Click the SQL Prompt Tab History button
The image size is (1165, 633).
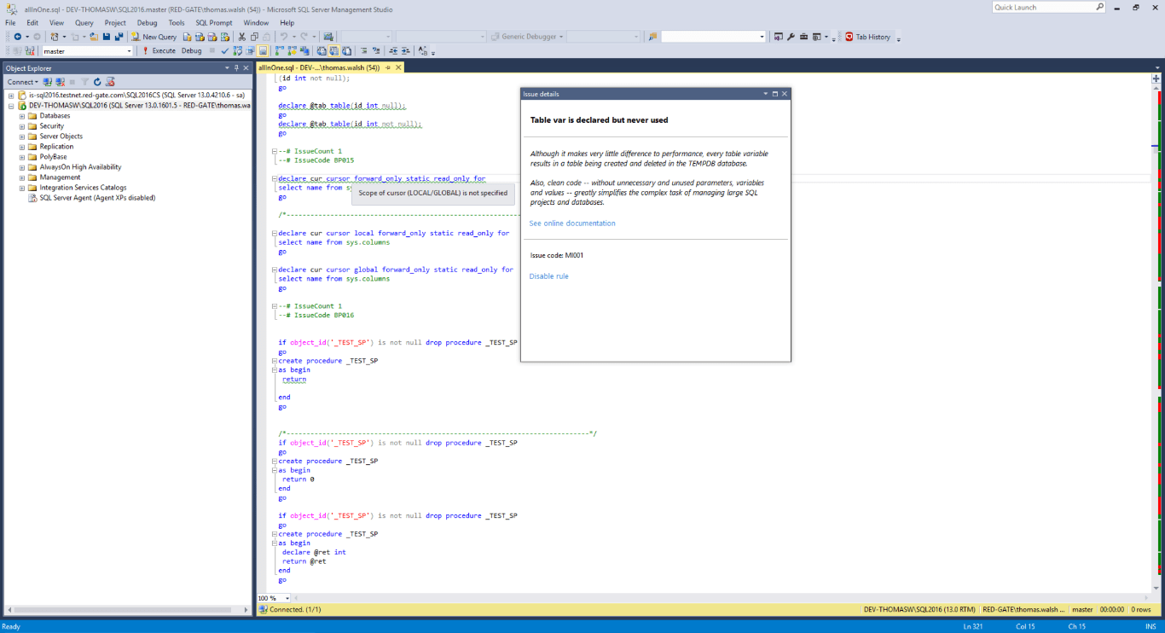click(867, 37)
